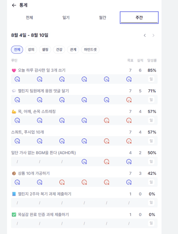Click first smiley icon in 감사한 일 3개 쓰기 row
This screenshot has width=178, height=234.
pos(17,79)
